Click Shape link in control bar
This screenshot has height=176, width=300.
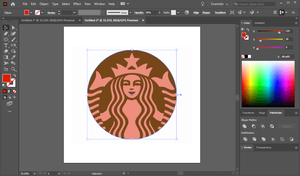[206, 13]
